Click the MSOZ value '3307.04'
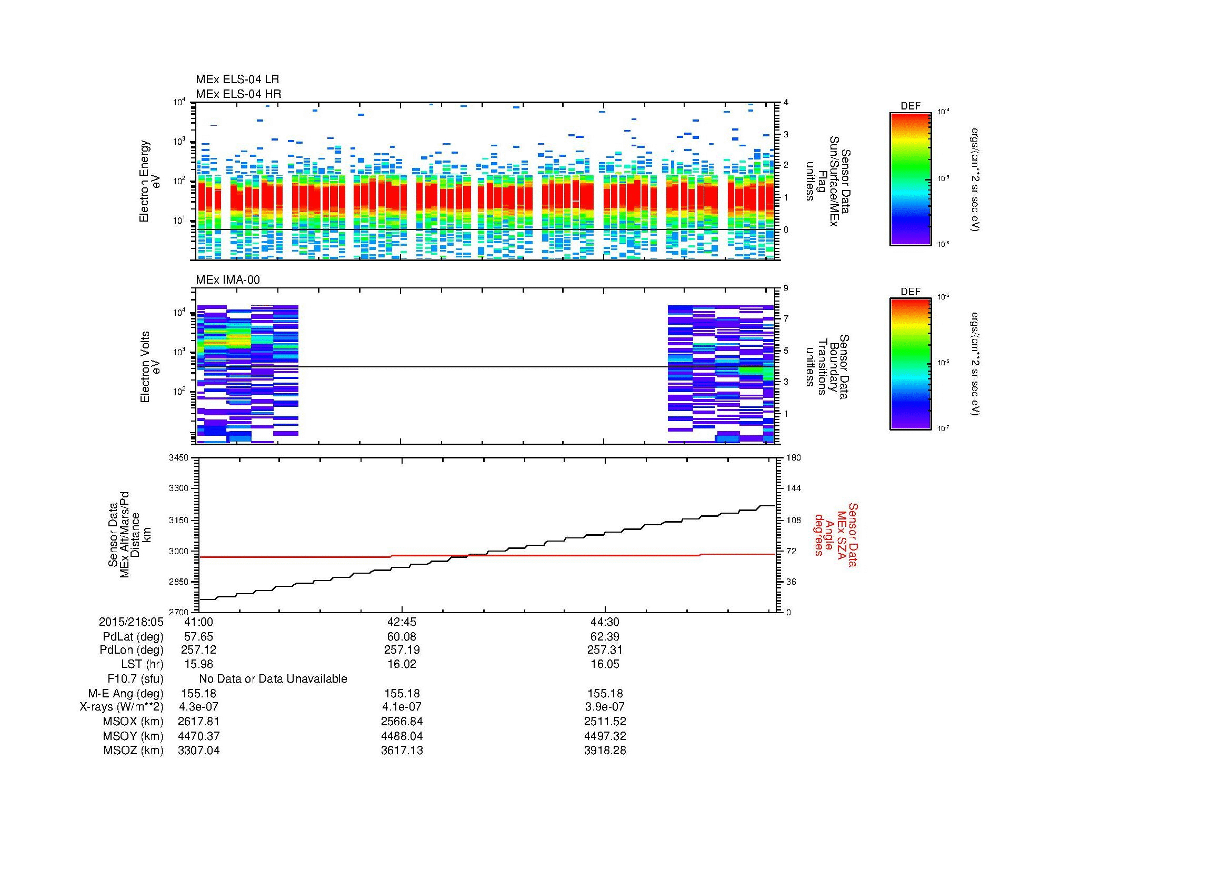1231x870 pixels. click(x=198, y=750)
